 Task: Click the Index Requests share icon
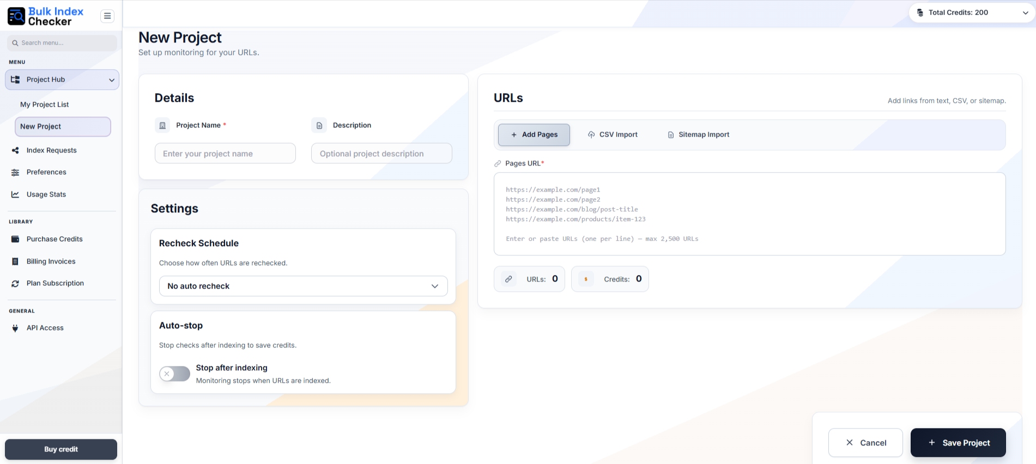tap(15, 150)
